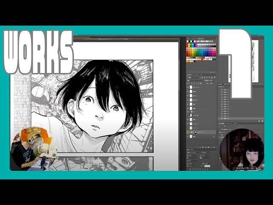Viewport: 273px width, 205px height.
Task: Open the Medium font style dropdown
Action: click(206, 152)
